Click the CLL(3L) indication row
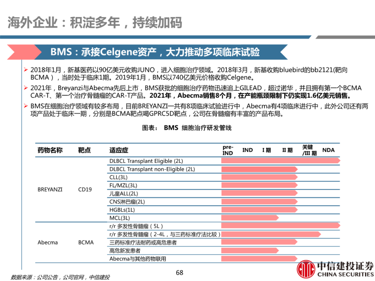The height and width of the screenshot is (281, 375). click(x=223, y=177)
